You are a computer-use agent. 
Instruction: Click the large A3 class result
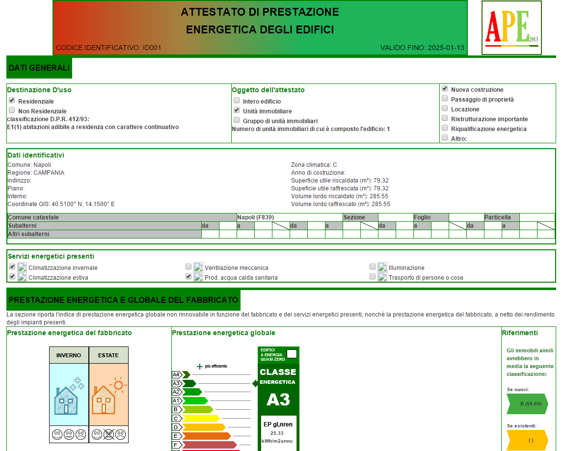pos(278,399)
